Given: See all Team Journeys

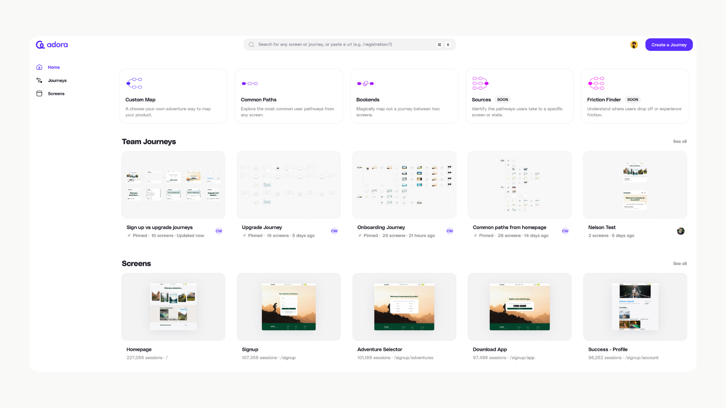Looking at the screenshot, I should pos(679,141).
